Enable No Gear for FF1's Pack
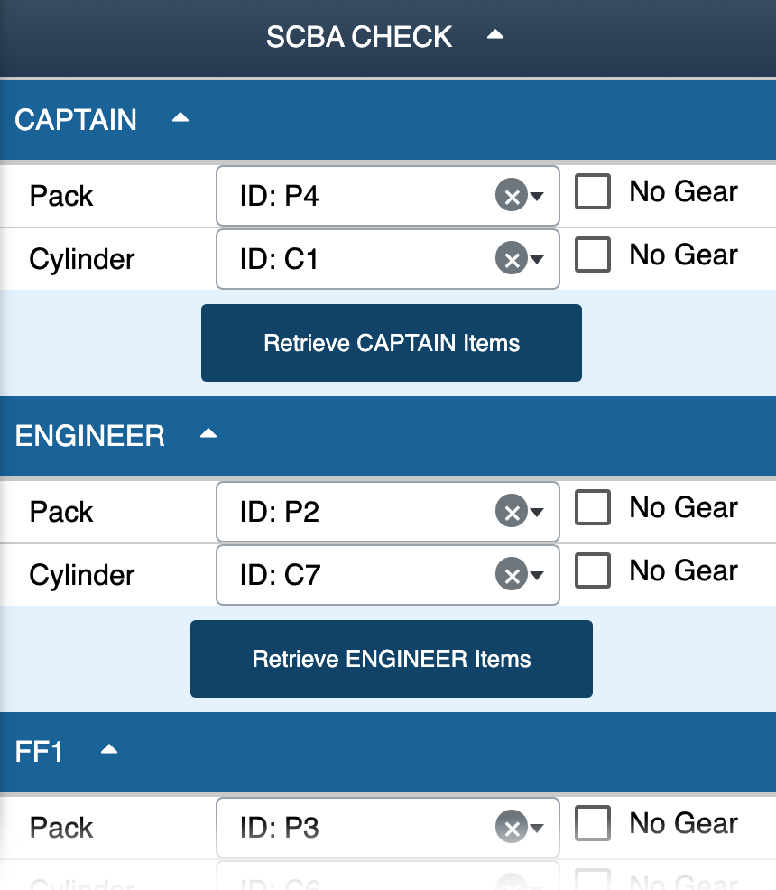The height and width of the screenshot is (890, 776). click(x=593, y=823)
